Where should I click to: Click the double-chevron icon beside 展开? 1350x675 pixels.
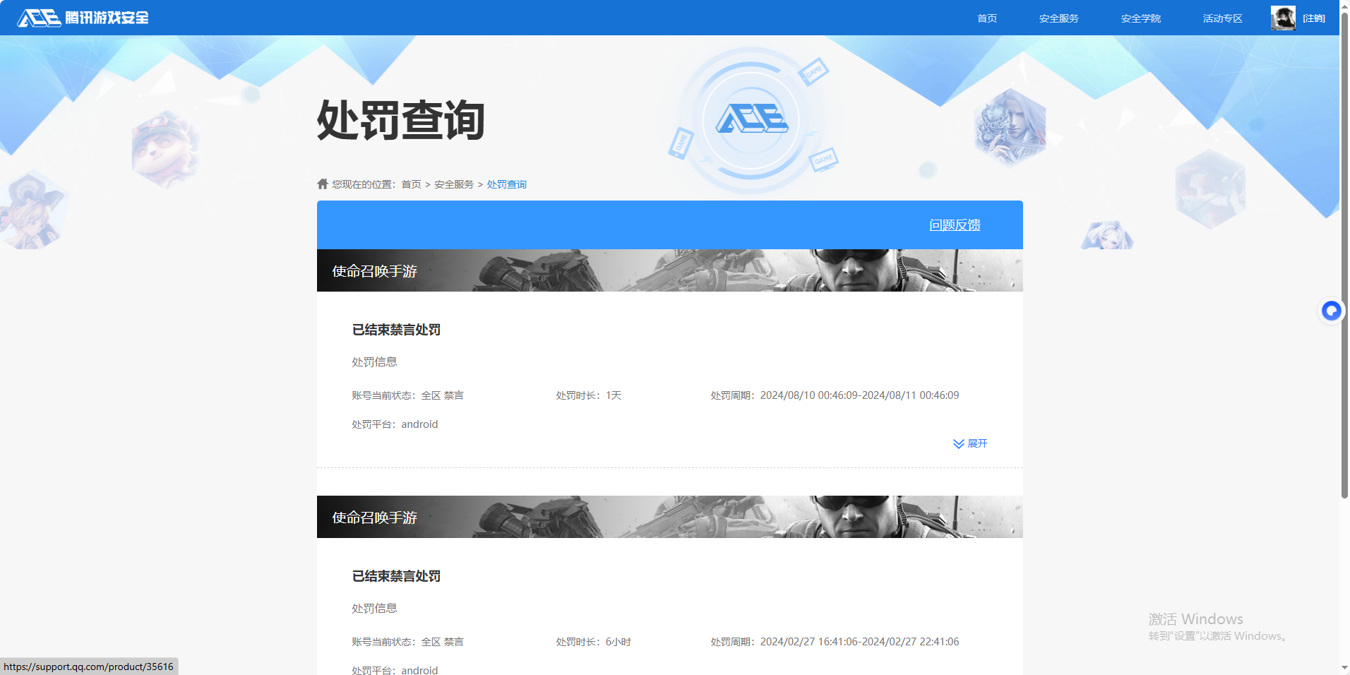pyautogui.click(x=958, y=443)
